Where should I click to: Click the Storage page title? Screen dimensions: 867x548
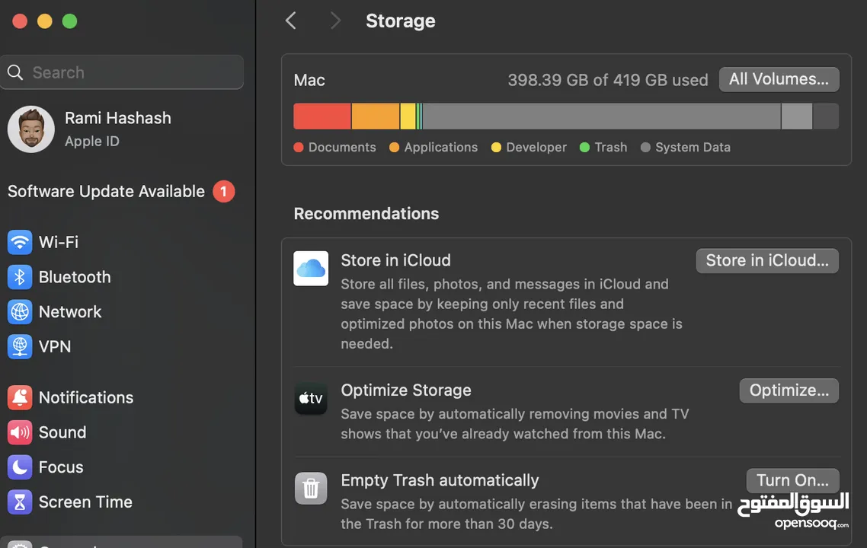point(400,21)
